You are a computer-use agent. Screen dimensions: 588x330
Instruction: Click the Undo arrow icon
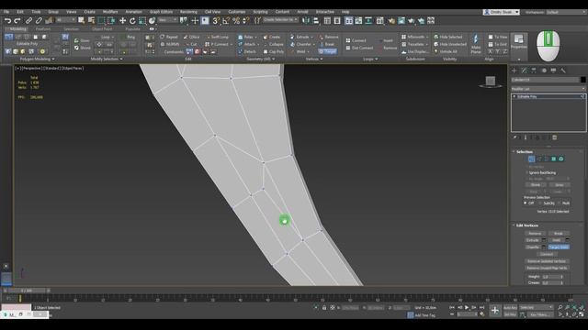point(8,20)
